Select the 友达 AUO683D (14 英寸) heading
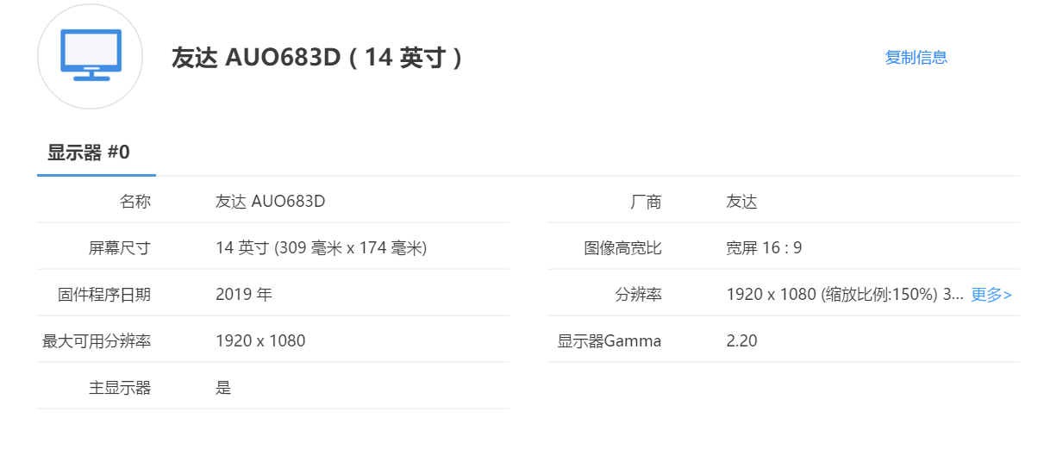 [317, 58]
